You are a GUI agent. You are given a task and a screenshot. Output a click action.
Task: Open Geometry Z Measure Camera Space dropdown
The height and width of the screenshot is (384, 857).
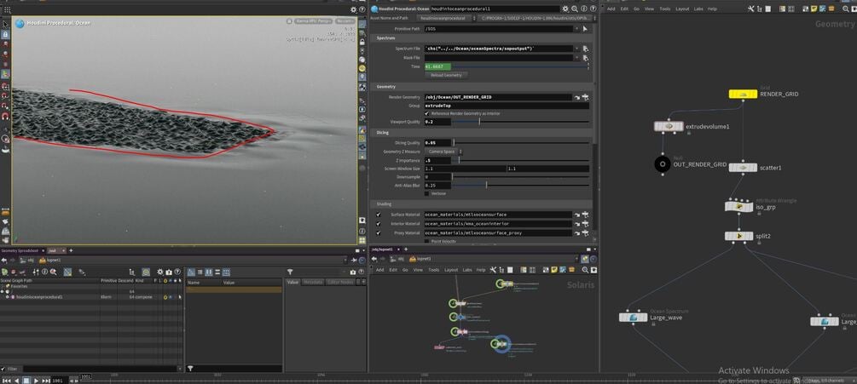pyautogui.click(x=443, y=151)
